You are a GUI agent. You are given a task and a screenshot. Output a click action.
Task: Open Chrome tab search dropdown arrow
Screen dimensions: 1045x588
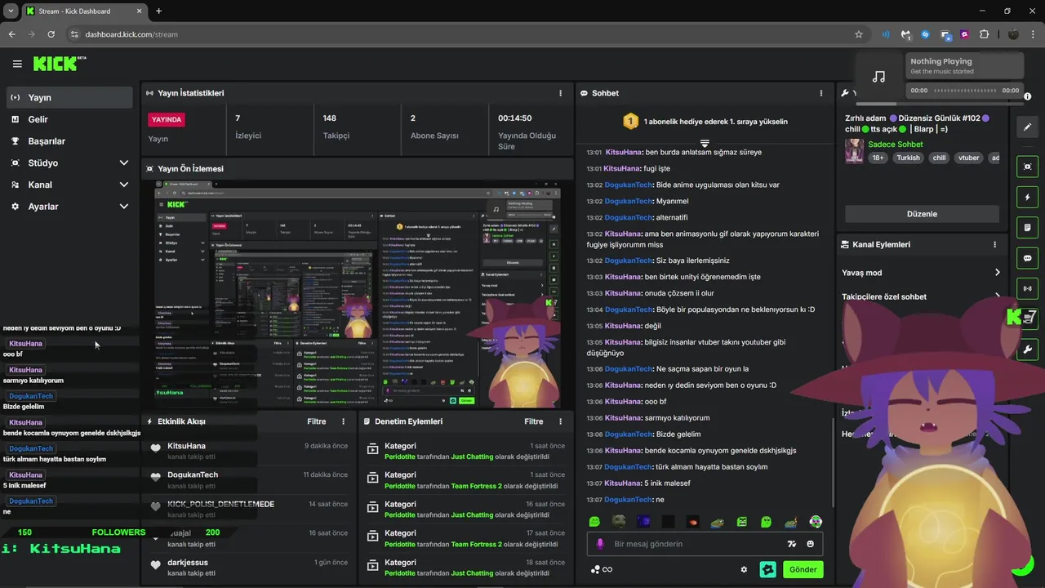click(x=11, y=11)
